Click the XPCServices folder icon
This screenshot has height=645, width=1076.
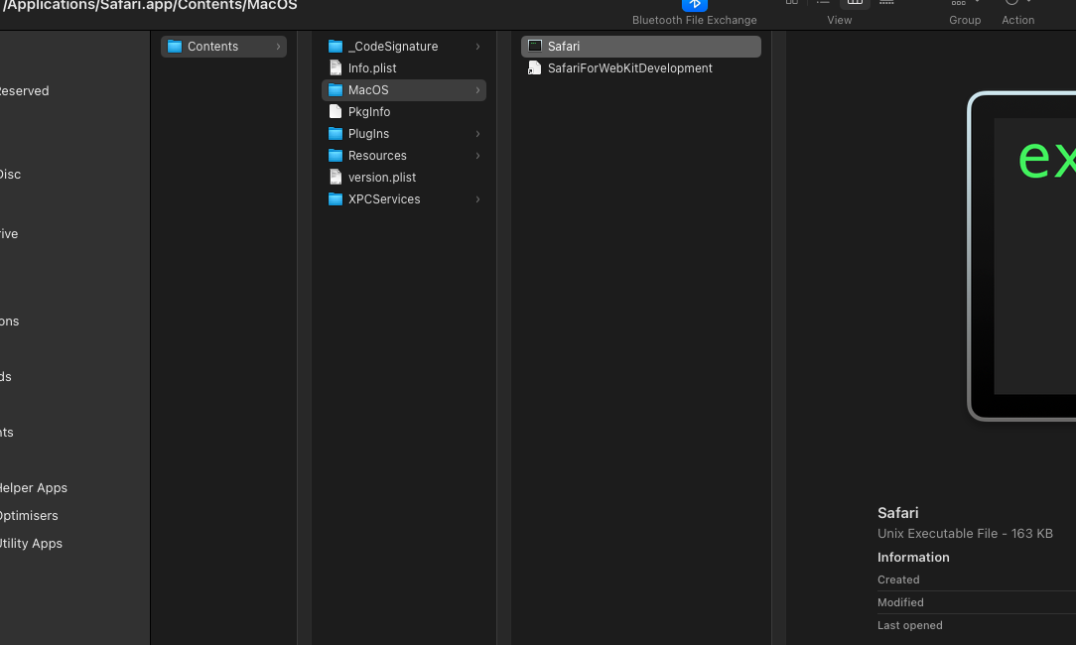tap(335, 199)
